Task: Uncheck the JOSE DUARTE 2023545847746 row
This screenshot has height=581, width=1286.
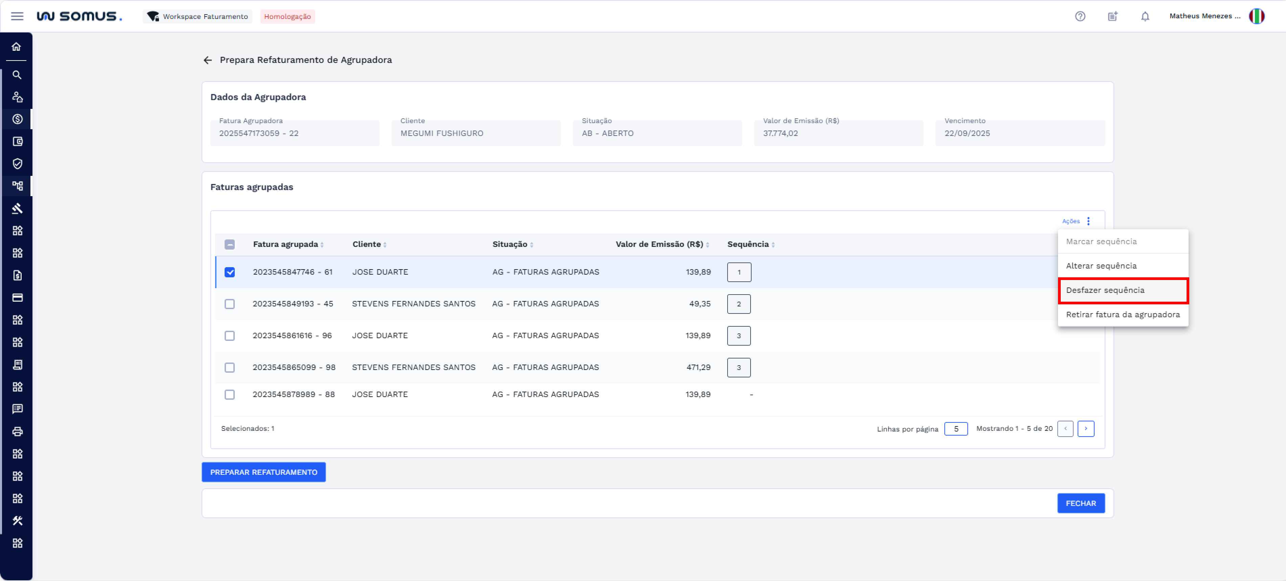Action: [x=230, y=272]
